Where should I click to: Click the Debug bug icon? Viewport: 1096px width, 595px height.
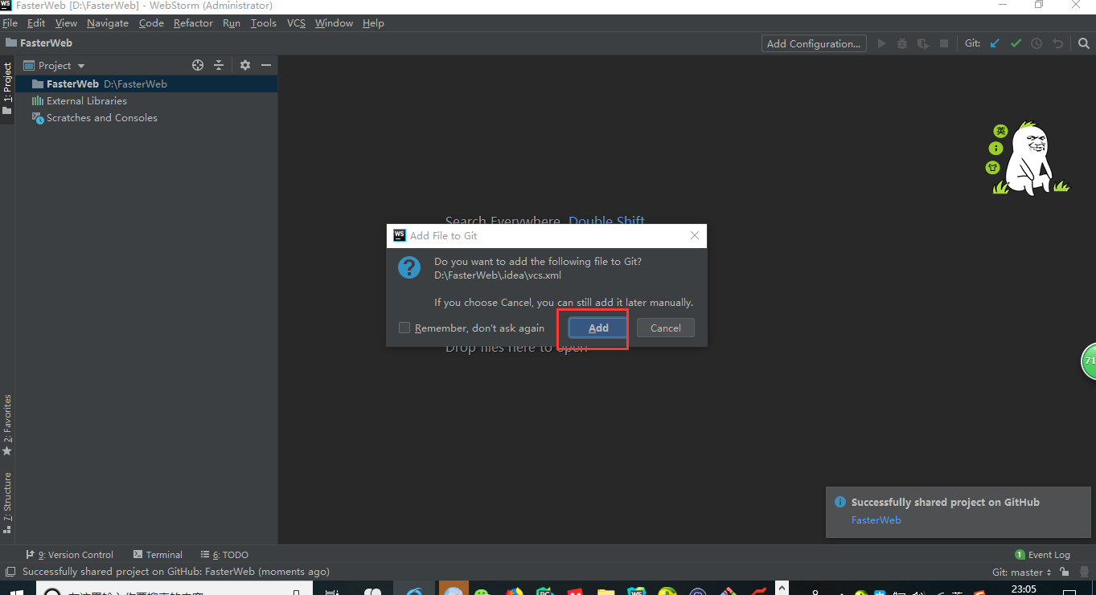point(902,43)
